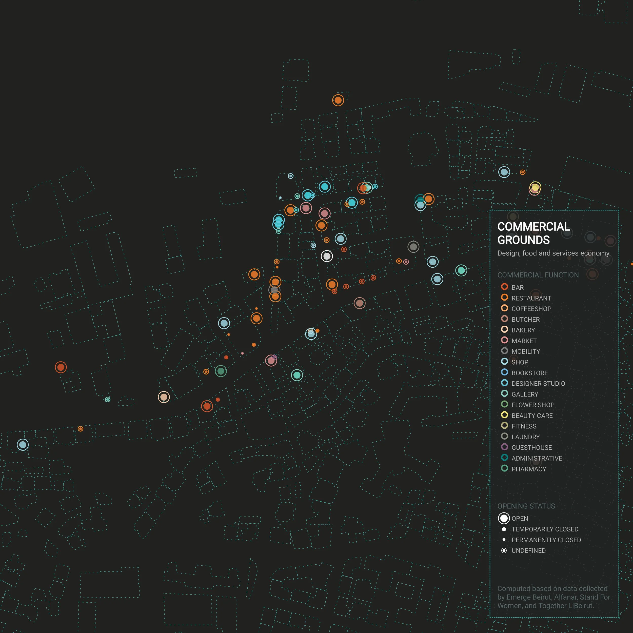Click the ADMINISTRATIVE legend label

pyautogui.click(x=537, y=458)
